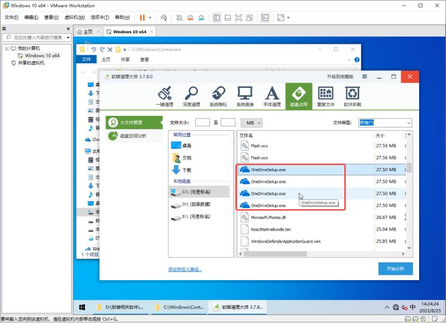
Task: Select the 桌面 common location
Action: click(x=199, y=145)
